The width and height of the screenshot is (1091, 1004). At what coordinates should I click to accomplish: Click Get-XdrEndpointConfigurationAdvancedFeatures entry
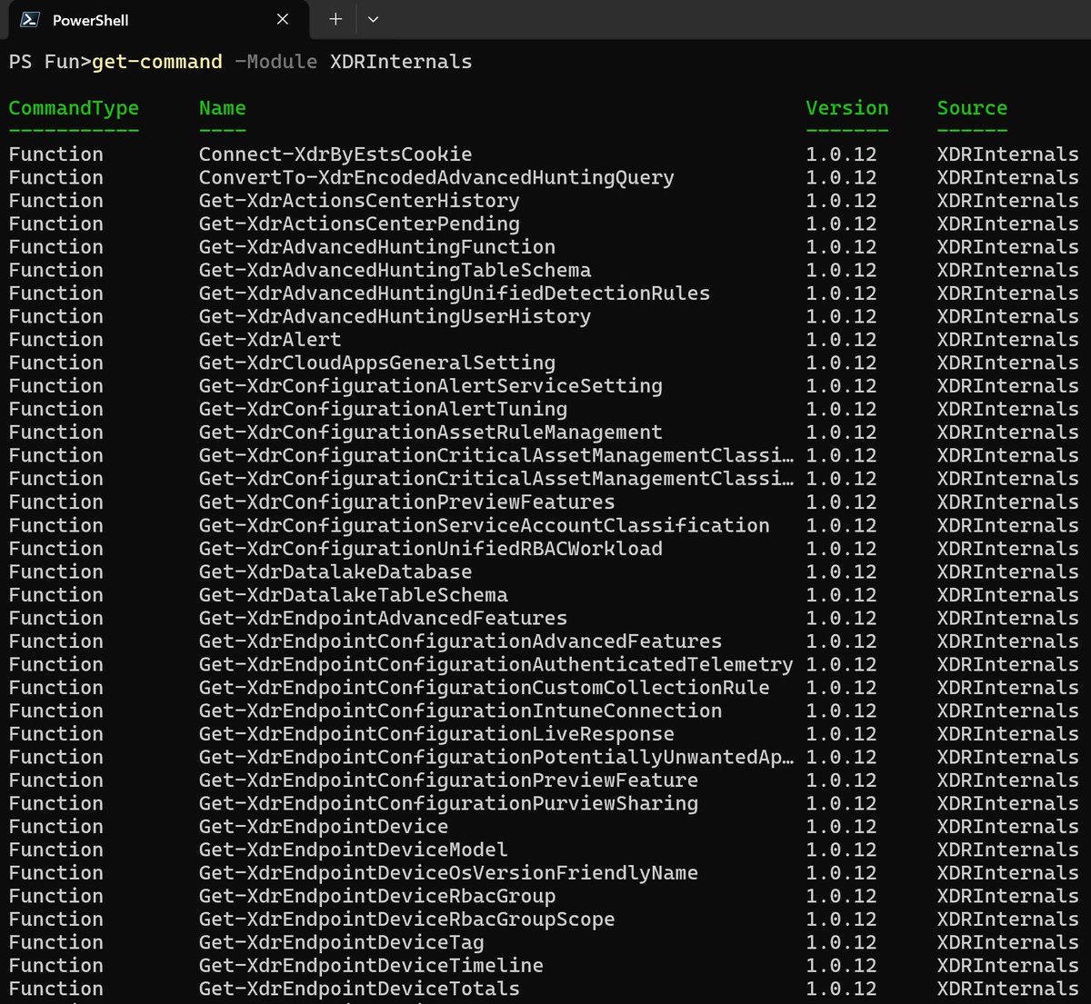click(460, 641)
